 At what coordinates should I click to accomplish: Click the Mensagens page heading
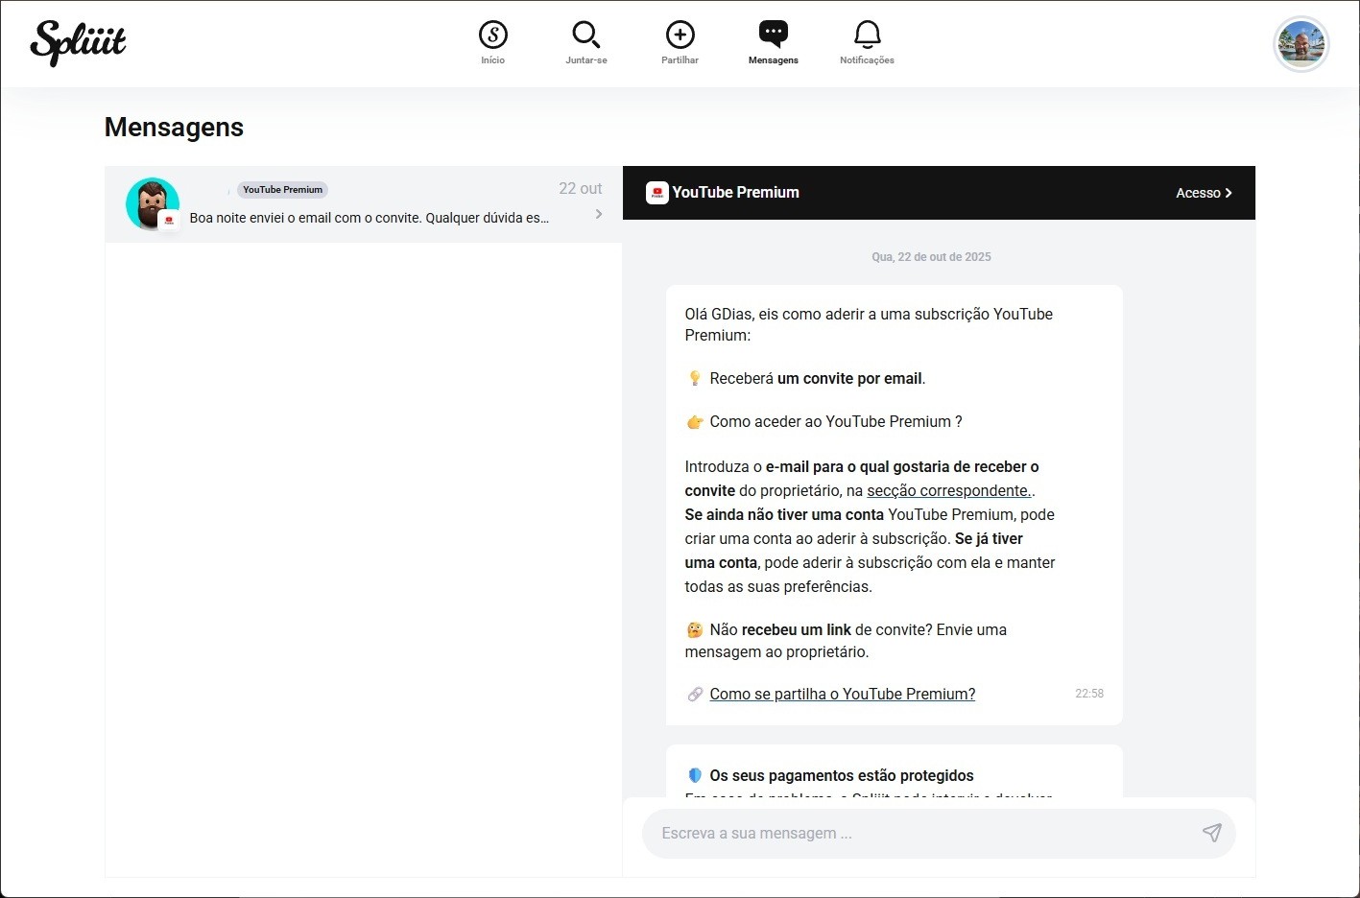[174, 128]
